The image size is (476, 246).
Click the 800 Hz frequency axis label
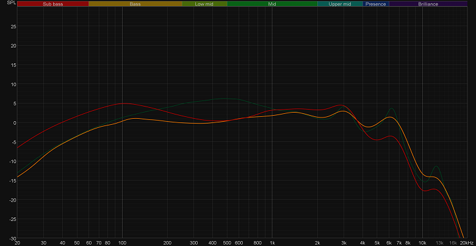pos(258,243)
